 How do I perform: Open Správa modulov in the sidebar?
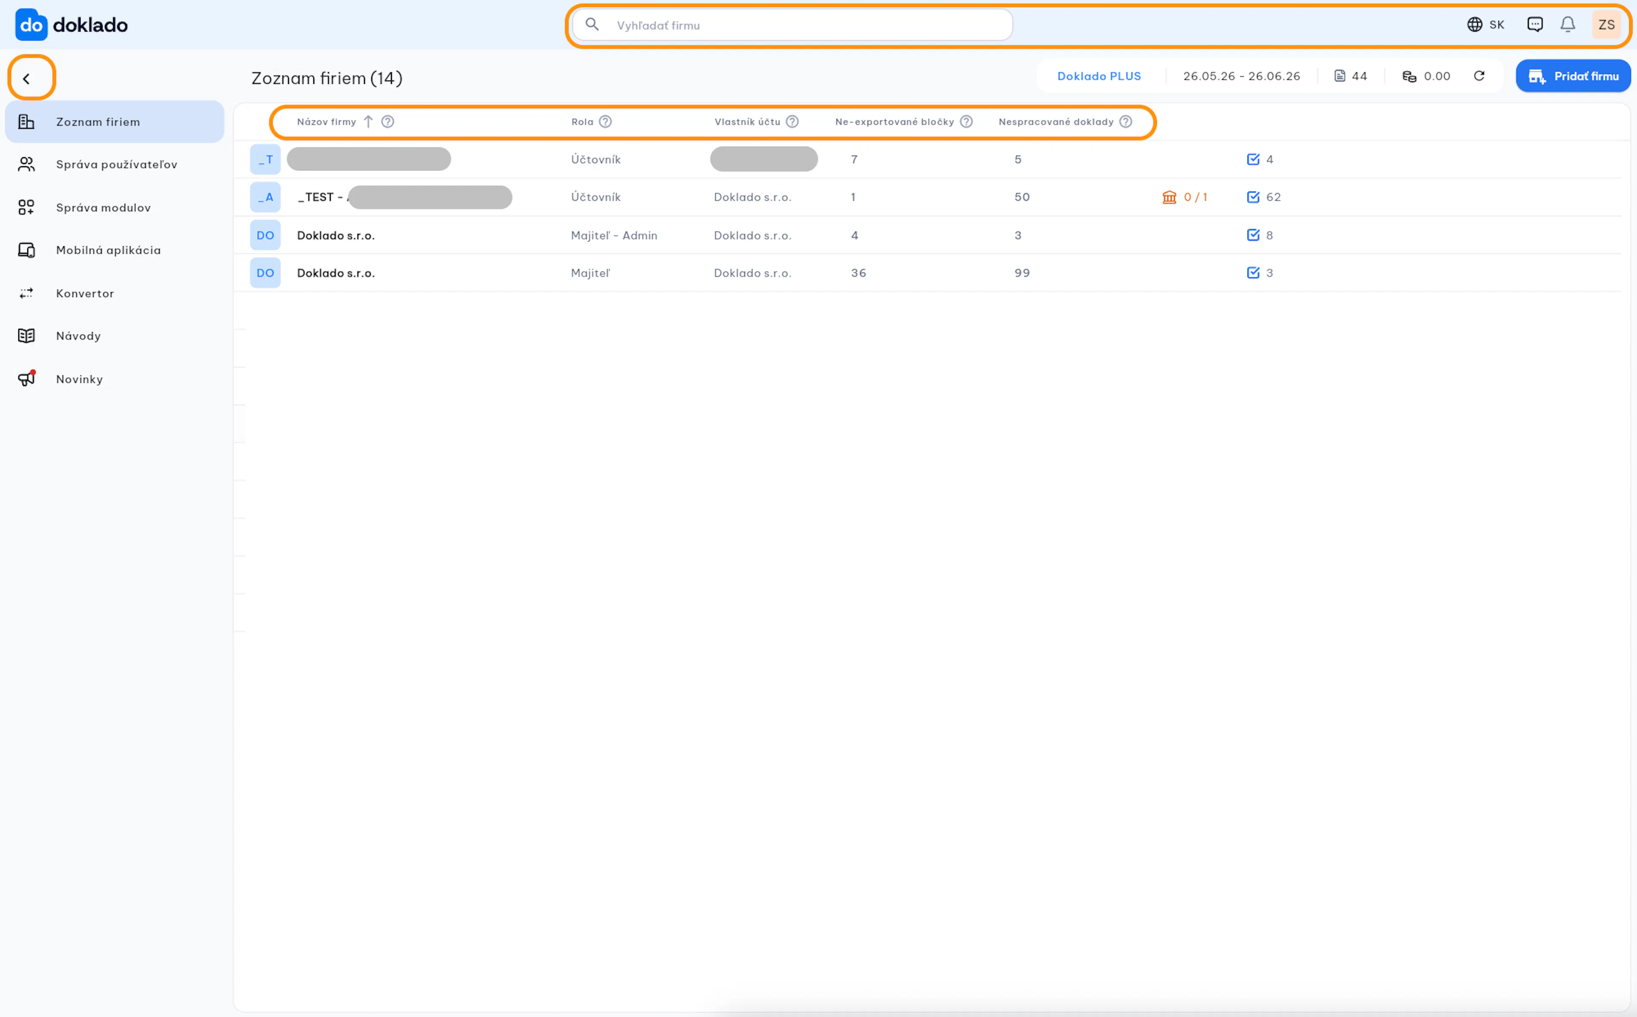[x=114, y=208]
